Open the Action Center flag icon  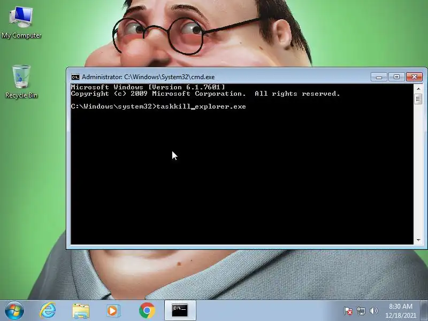click(348, 311)
